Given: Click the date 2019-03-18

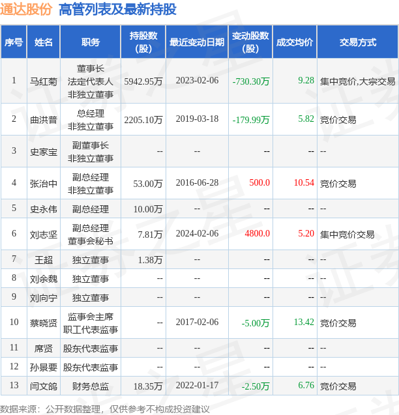Looking at the screenshot, I should [197, 119].
